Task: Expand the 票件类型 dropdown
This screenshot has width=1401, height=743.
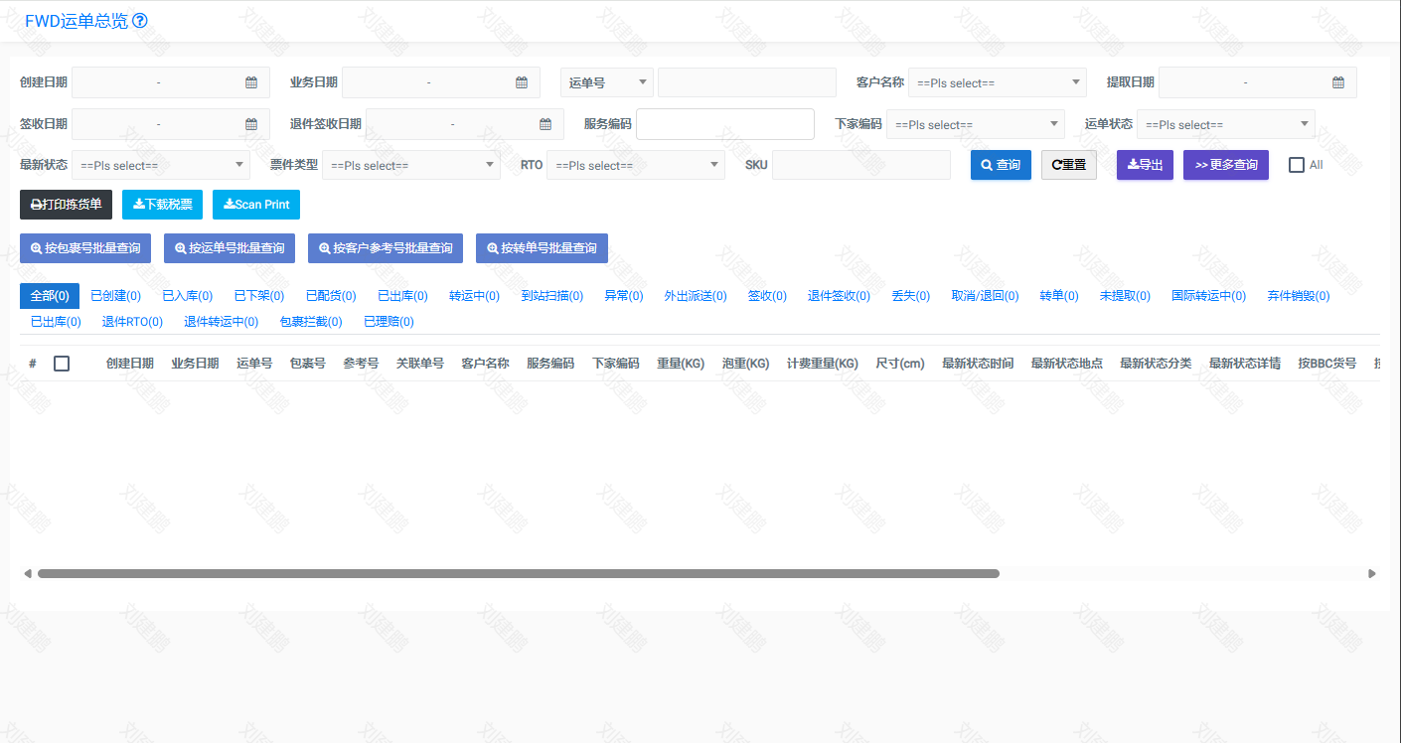Action: tap(410, 165)
